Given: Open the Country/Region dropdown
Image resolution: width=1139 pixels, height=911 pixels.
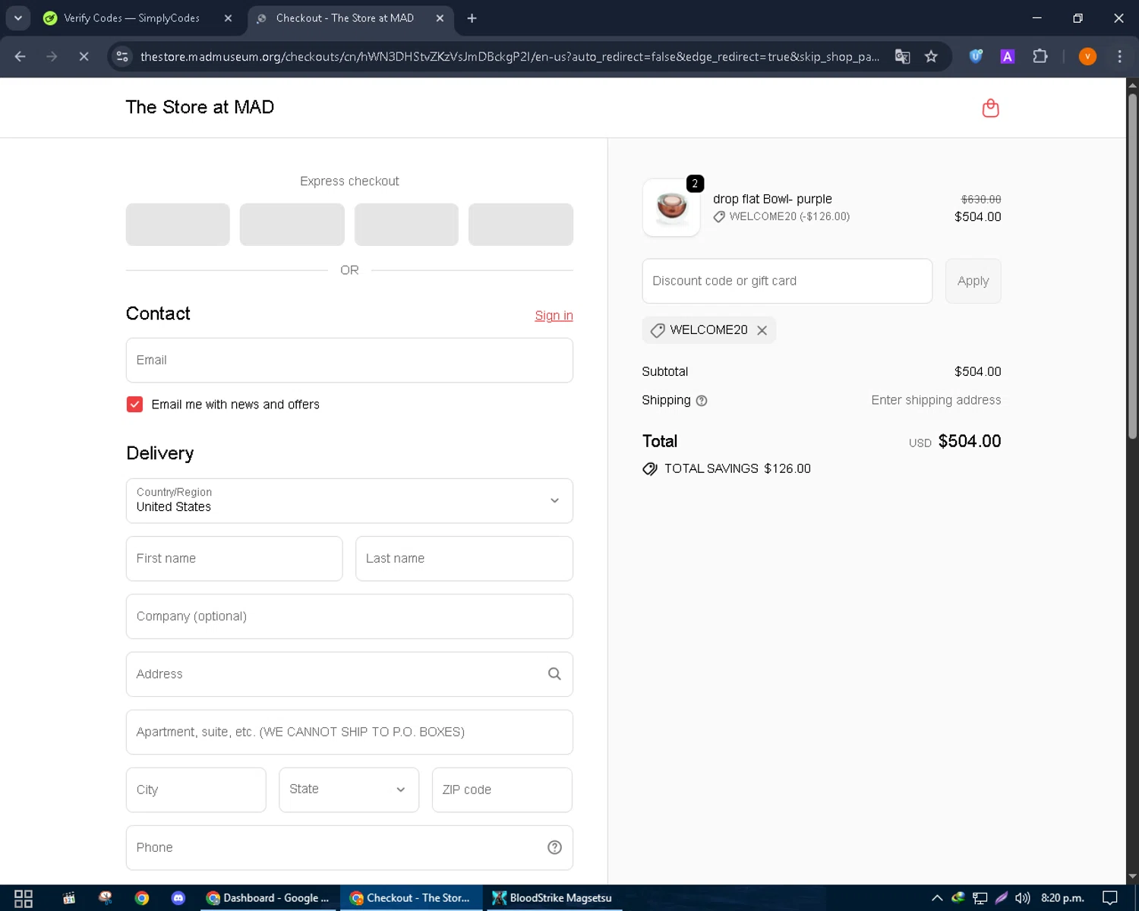Looking at the screenshot, I should 349,501.
